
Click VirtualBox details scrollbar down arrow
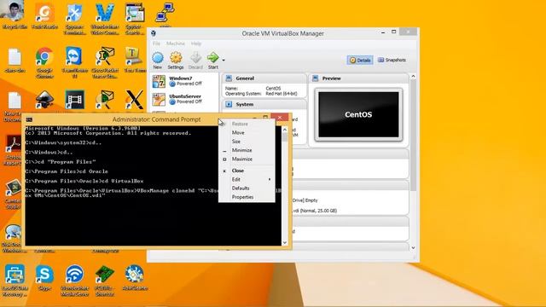point(413,248)
